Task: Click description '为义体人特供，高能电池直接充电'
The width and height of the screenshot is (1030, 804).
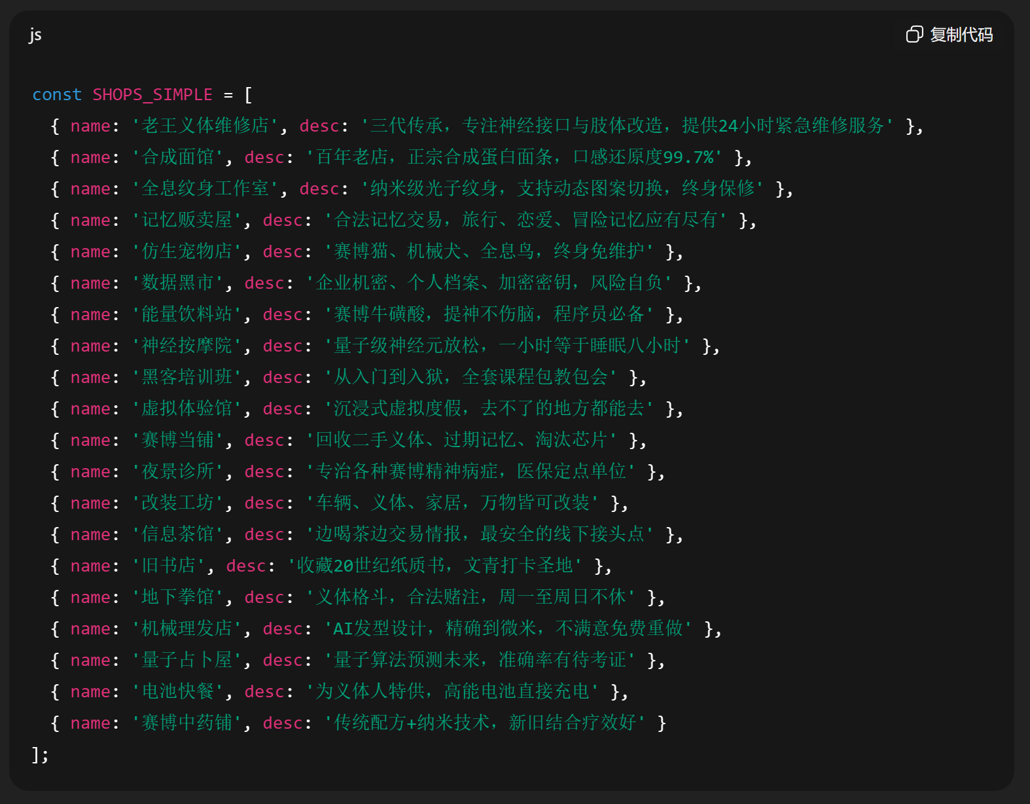Action: pyautogui.click(x=453, y=691)
